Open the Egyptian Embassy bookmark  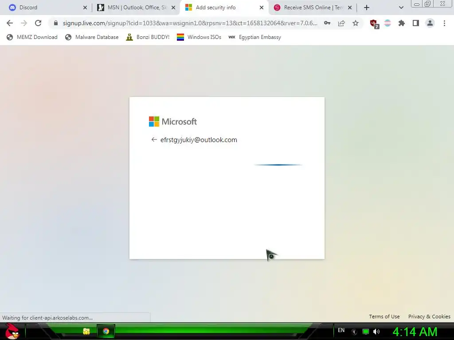254,37
